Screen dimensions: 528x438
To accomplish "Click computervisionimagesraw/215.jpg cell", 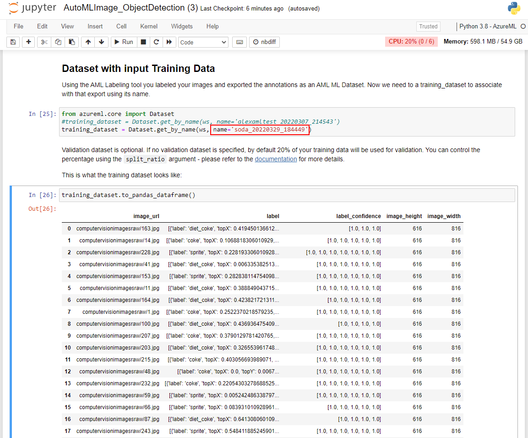I will click(118, 360).
